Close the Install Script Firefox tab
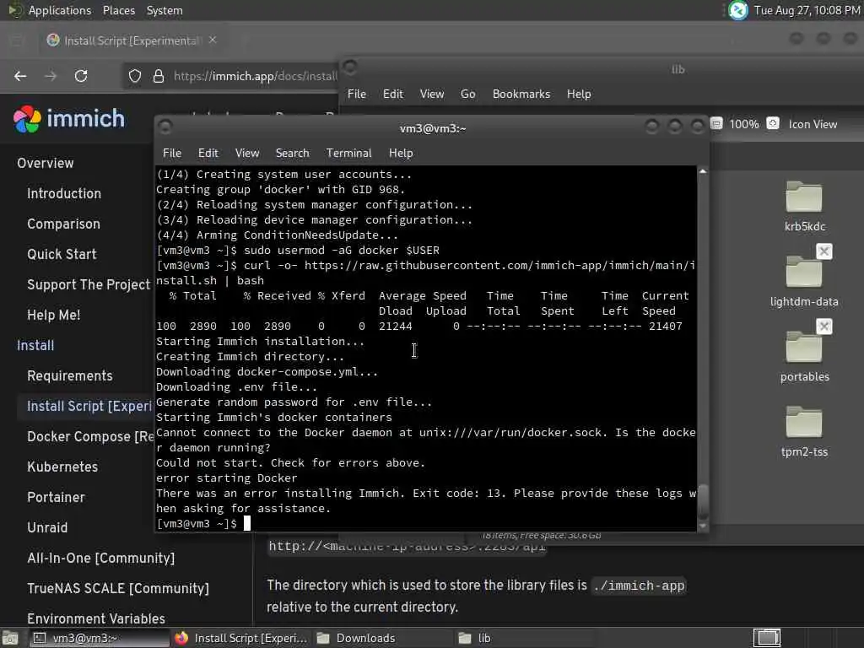Image resolution: width=864 pixels, height=648 pixels. coord(213,40)
